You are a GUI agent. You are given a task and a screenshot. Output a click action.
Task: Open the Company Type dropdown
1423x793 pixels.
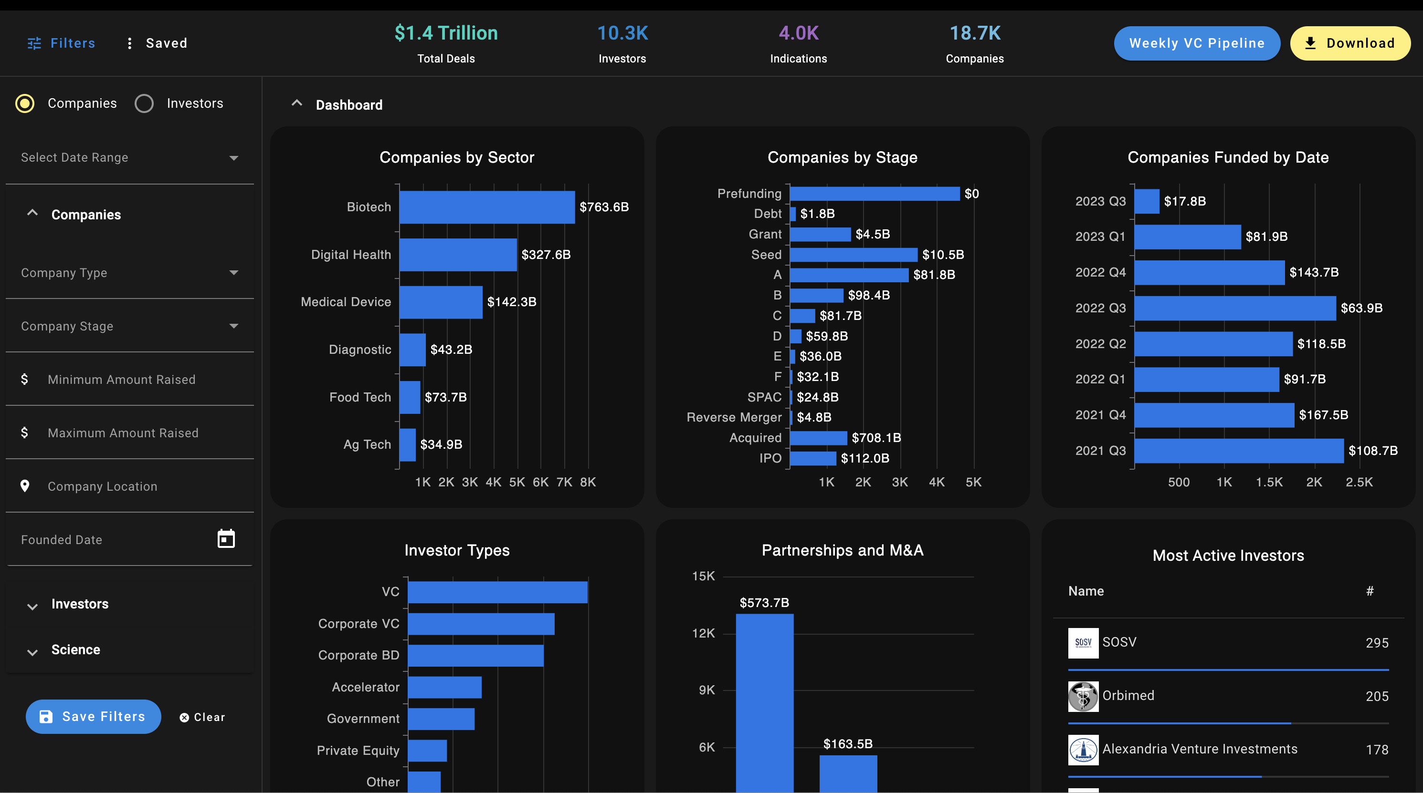(130, 273)
